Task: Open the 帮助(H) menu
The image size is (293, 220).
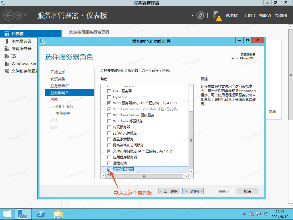Action: tap(281, 15)
